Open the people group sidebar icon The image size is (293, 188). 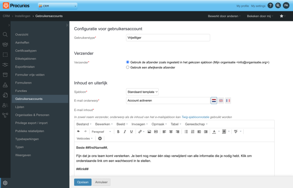pyautogui.click(x=5, y=44)
